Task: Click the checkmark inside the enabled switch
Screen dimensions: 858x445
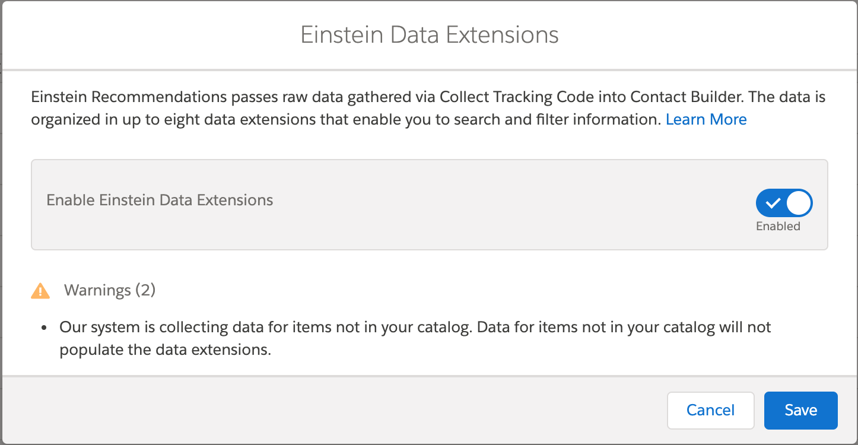Action: coord(772,204)
